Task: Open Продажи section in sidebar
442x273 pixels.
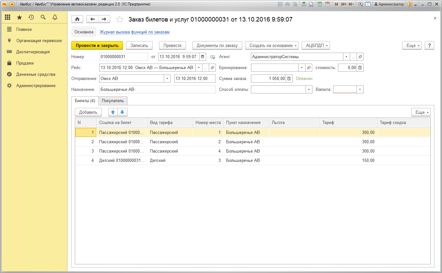Action: [x=25, y=63]
